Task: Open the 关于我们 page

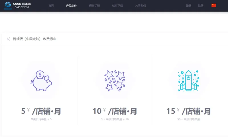Action: 141,6
